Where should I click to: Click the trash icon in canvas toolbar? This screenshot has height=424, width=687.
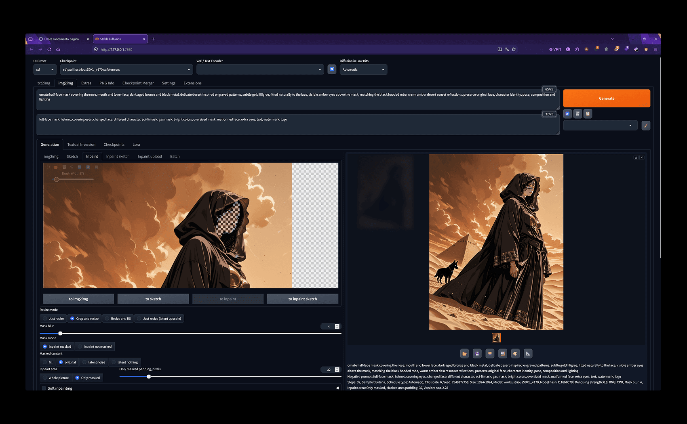[x=64, y=167]
